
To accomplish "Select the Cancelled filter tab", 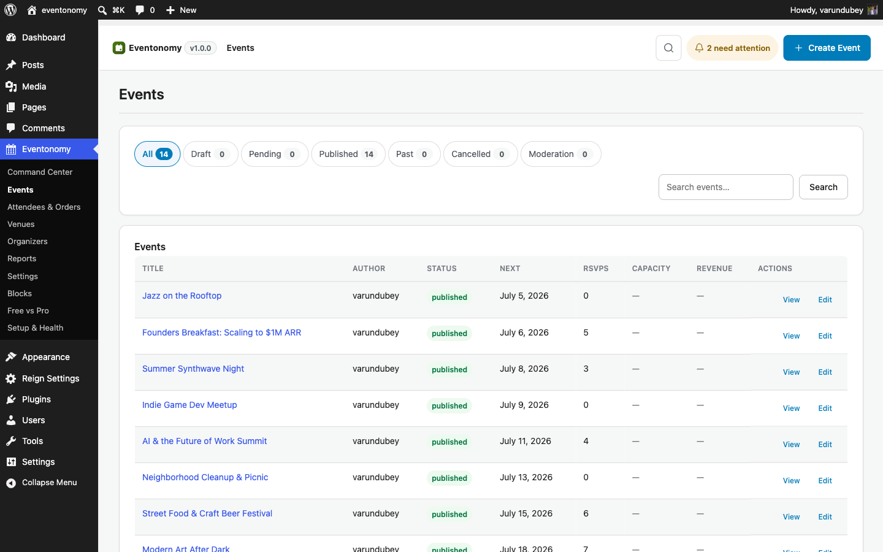I will click(x=480, y=154).
